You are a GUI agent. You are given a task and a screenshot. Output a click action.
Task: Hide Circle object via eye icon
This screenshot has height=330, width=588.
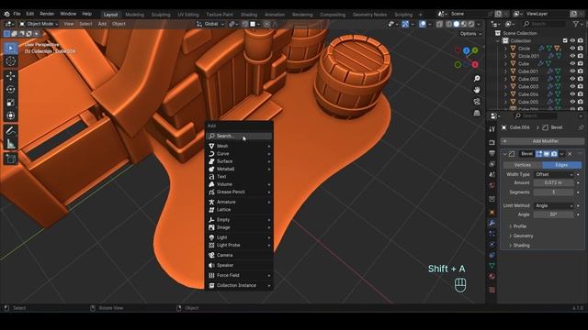tap(572, 49)
